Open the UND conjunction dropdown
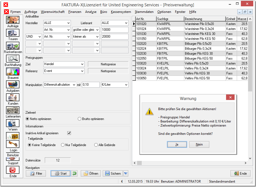The height and width of the screenshot is (187, 256). coord(34,37)
